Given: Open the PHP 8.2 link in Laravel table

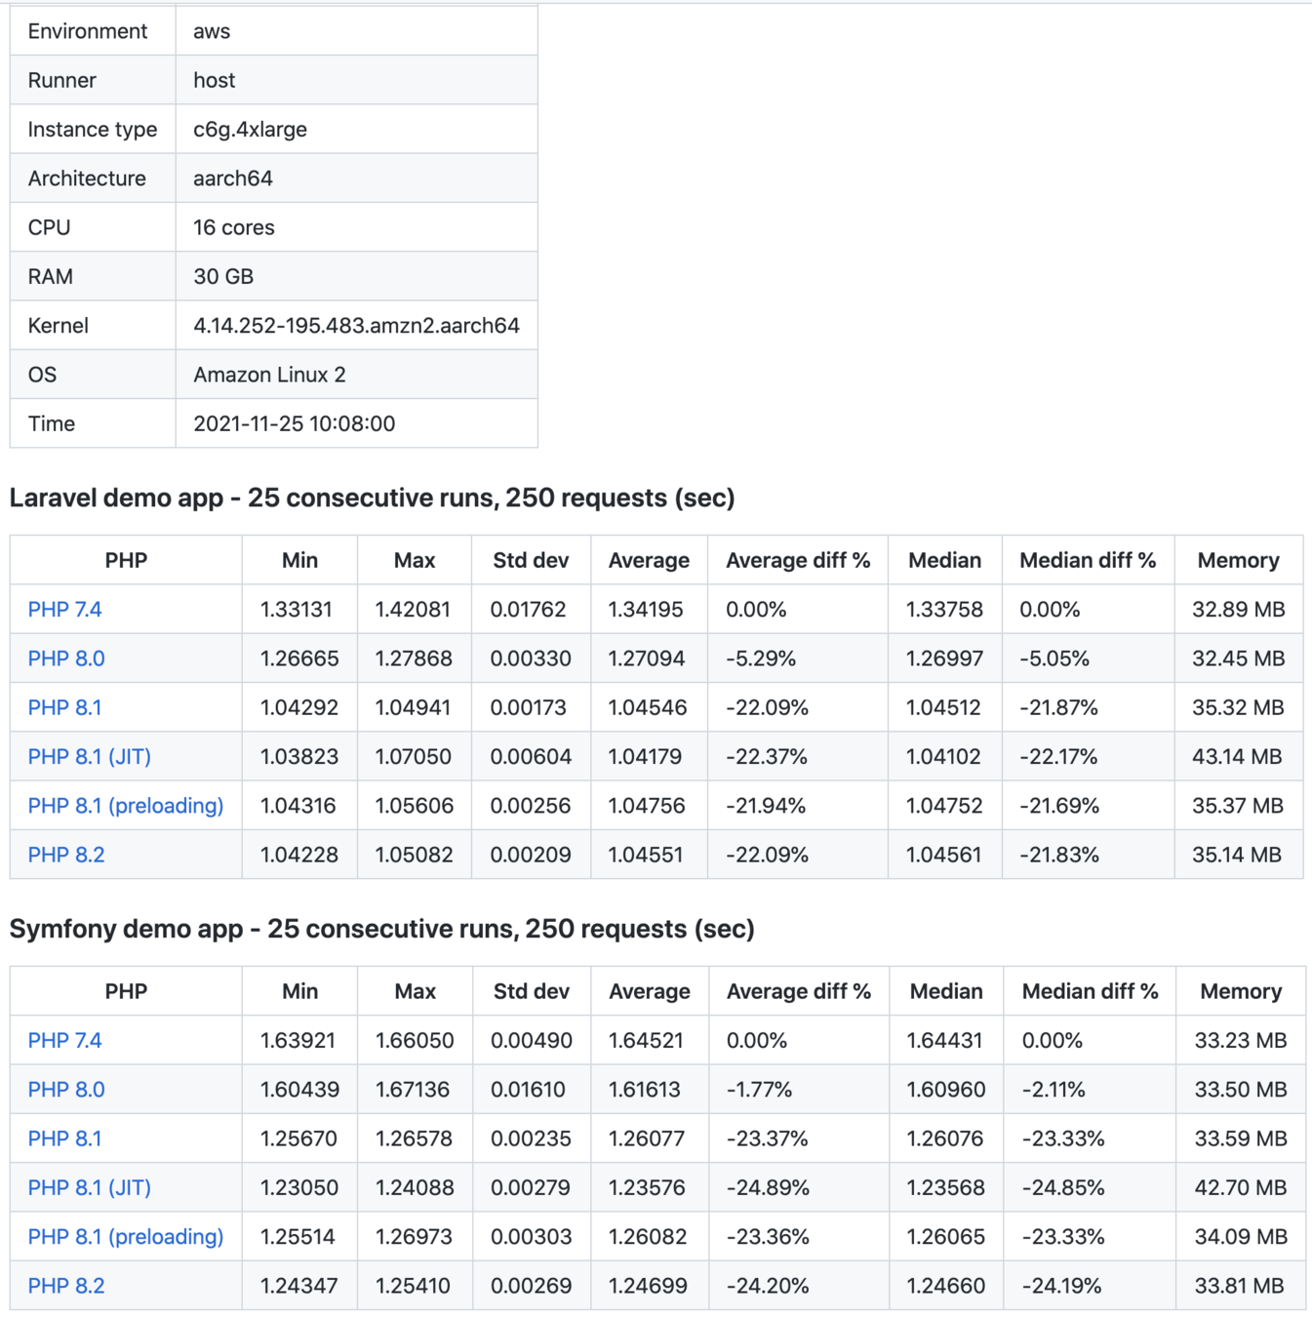Looking at the screenshot, I should (x=66, y=855).
